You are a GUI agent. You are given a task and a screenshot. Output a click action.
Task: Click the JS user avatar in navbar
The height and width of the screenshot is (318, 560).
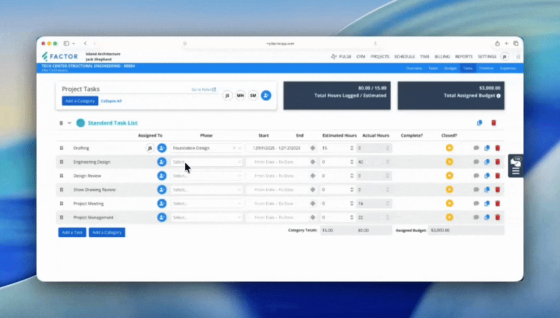[x=504, y=56]
